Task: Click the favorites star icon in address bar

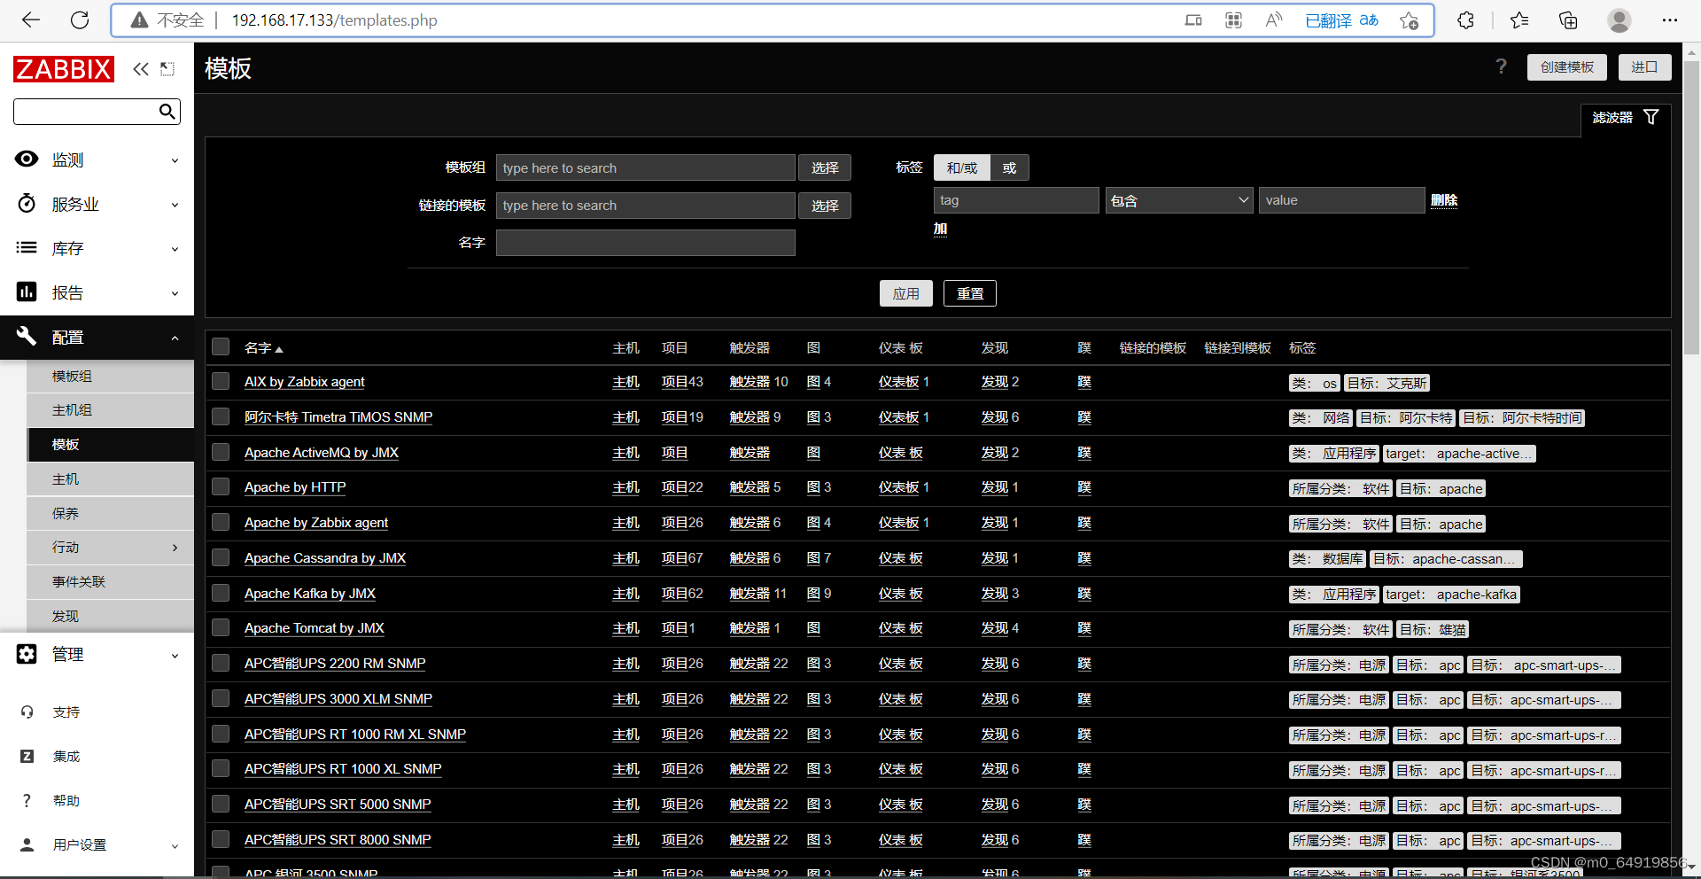Action: [x=1410, y=19]
